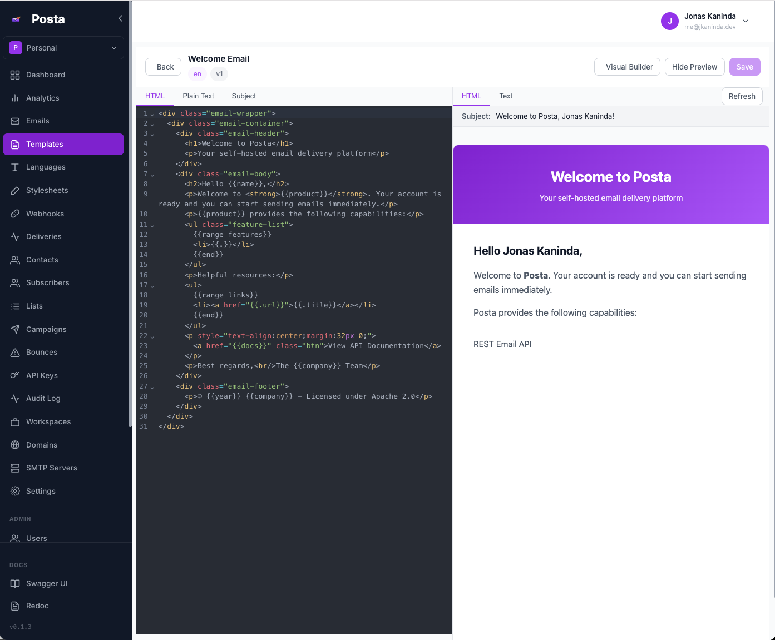This screenshot has width=775, height=640.
Task: Click the API Keys key icon
Action: coord(15,375)
